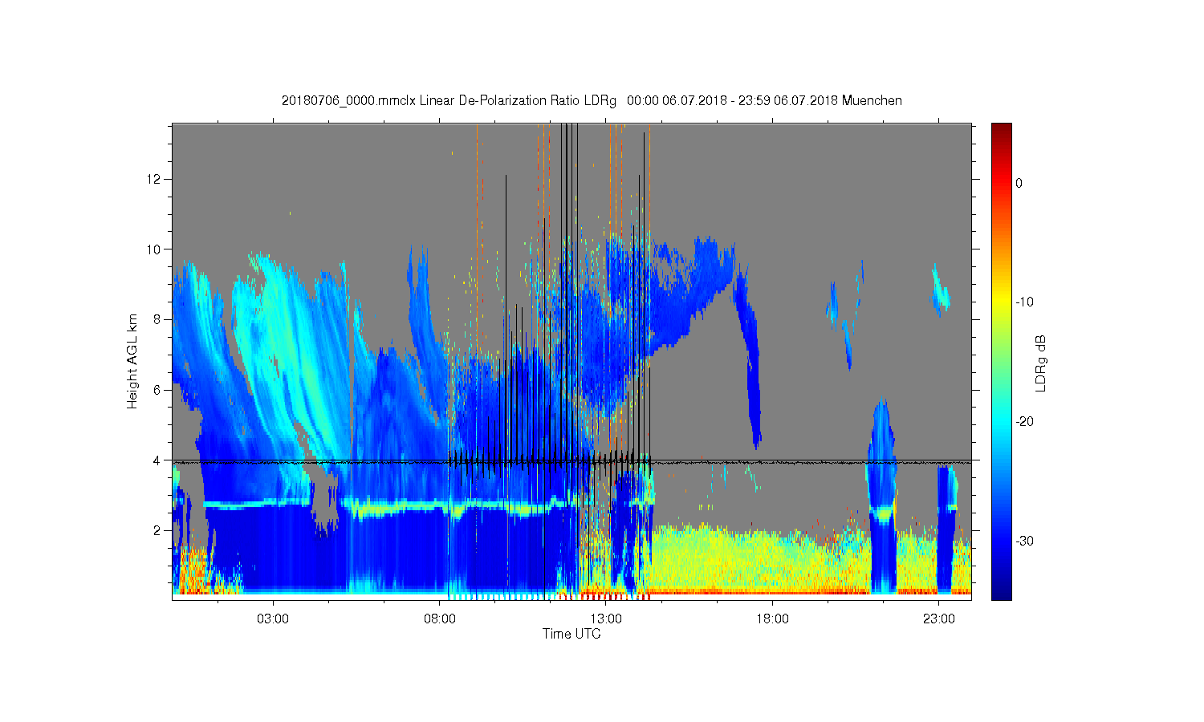
Task: Click the height tick label 10
Action: (156, 249)
